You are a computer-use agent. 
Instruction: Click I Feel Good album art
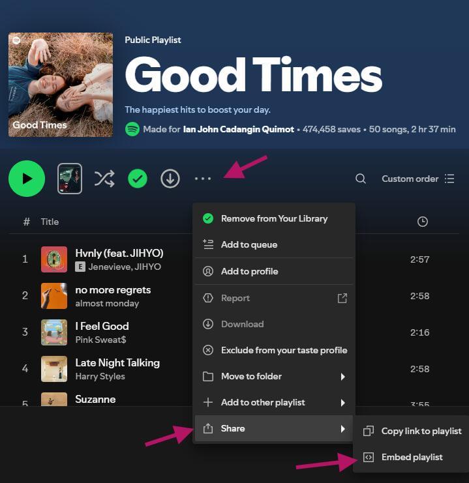click(54, 332)
